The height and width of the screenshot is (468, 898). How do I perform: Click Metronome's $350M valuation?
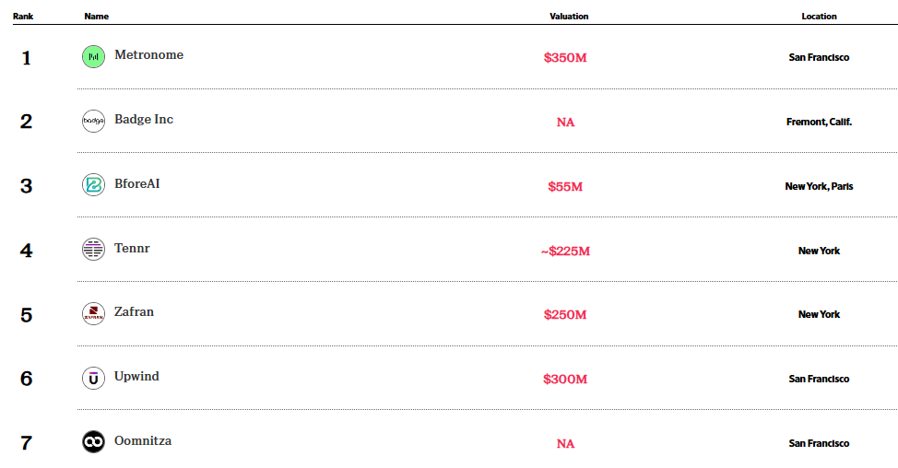click(x=565, y=58)
